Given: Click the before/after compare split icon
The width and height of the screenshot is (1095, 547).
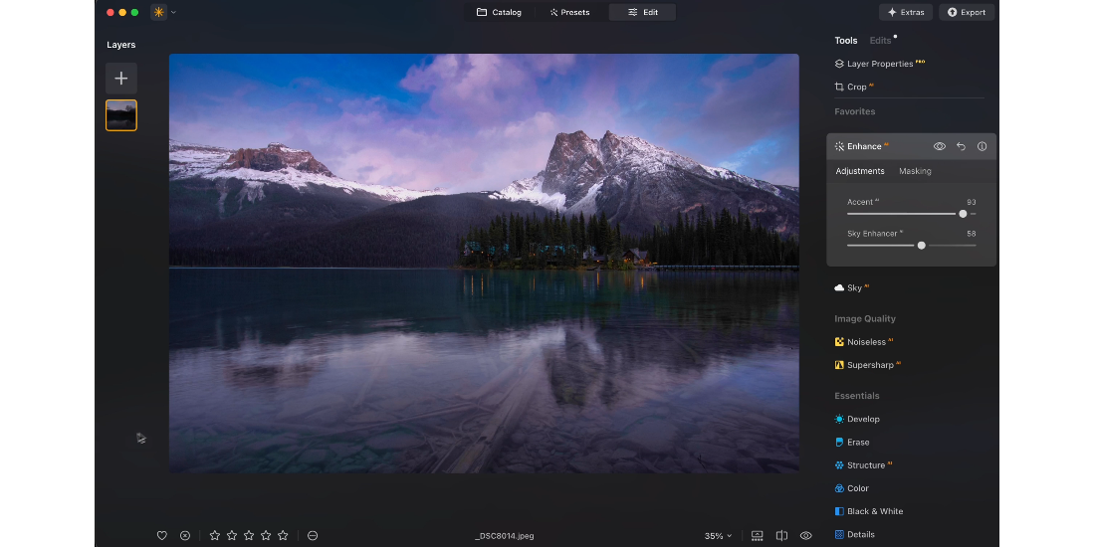Looking at the screenshot, I should point(781,536).
